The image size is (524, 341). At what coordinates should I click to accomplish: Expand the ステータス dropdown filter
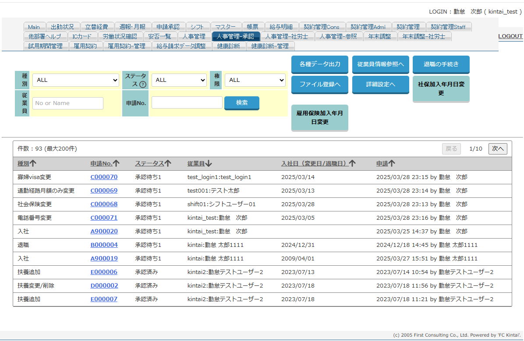tap(179, 80)
